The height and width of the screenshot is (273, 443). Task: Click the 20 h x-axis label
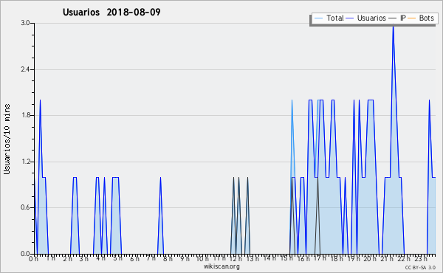tap(370, 258)
